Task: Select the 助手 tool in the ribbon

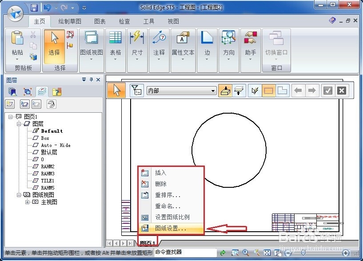Action: click(250, 47)
